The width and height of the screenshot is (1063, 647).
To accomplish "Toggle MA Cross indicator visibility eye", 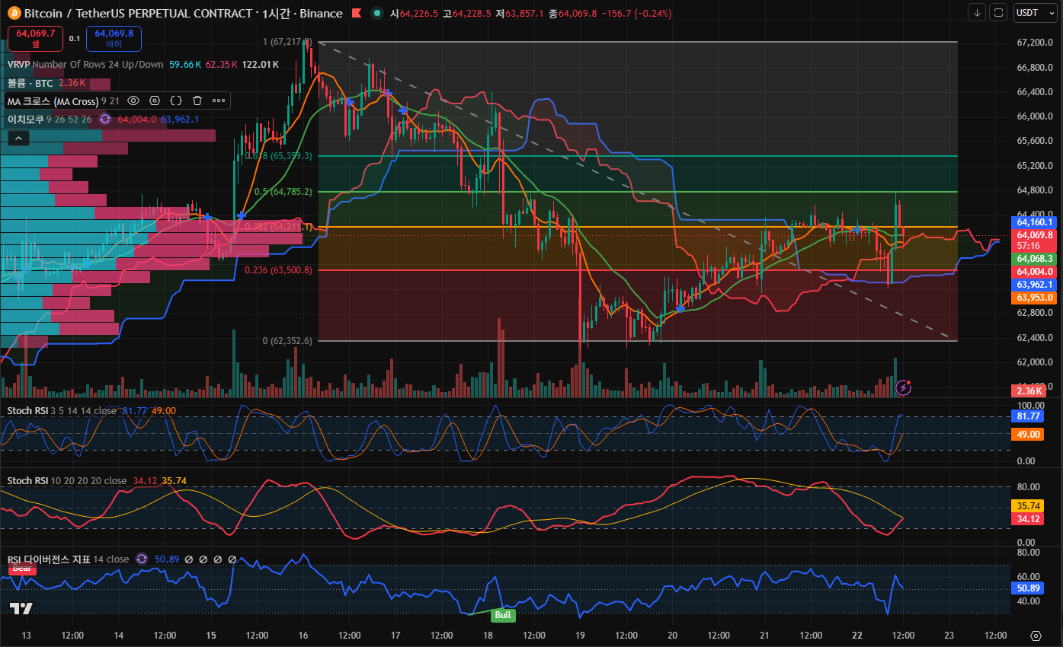I will click(133, 100).
